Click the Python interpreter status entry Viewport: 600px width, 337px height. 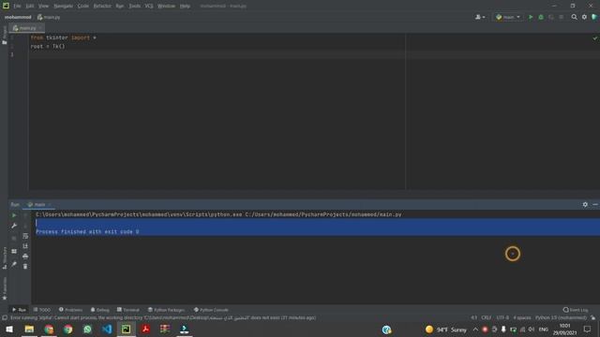coord(561,318)
